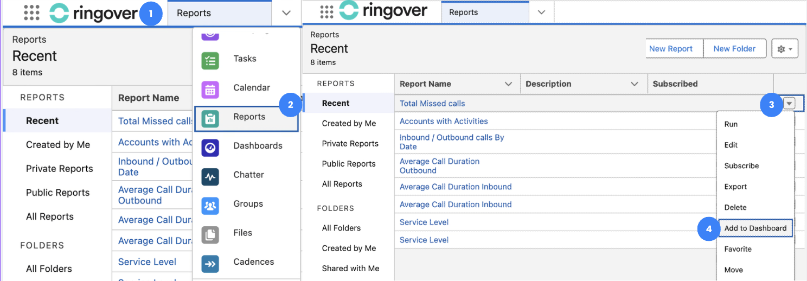
Task: Click the Tasks icon in navigation menu
Action: 210,59
